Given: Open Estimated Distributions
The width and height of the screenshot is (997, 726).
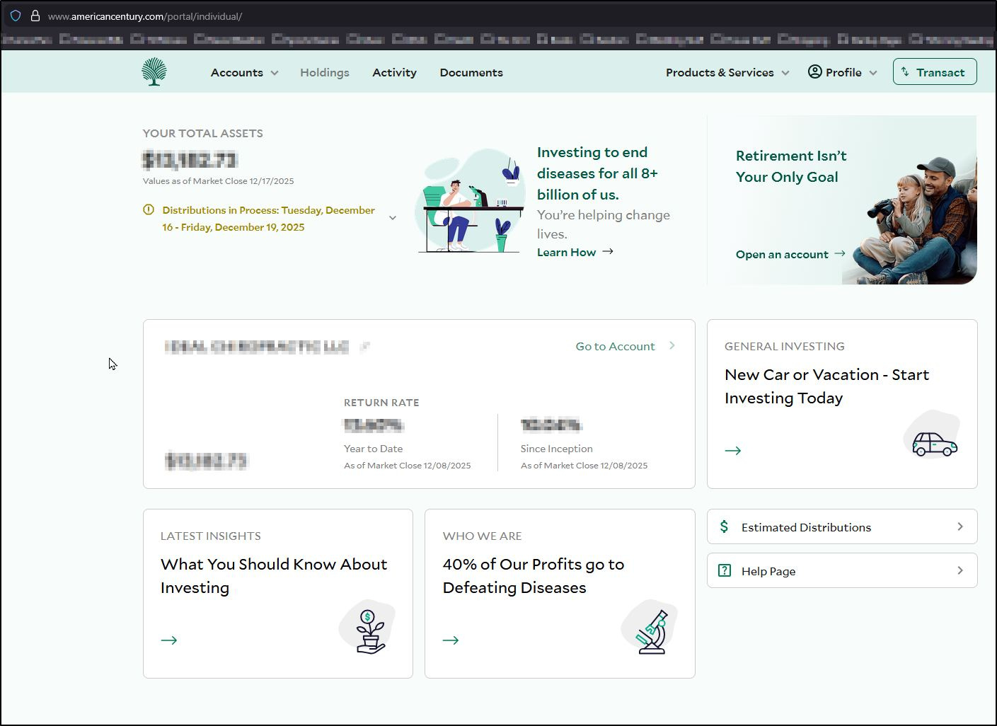Looking at the screenshot, I should pyautogui.click(x=842, y=526).
